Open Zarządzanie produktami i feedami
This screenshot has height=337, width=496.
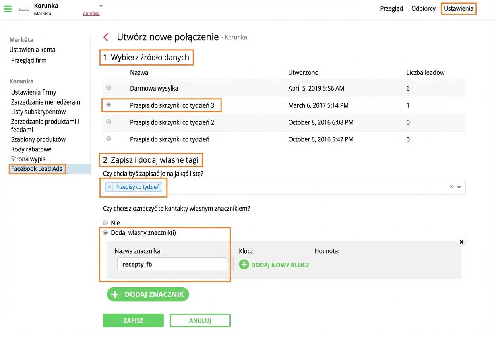(45, 126)
